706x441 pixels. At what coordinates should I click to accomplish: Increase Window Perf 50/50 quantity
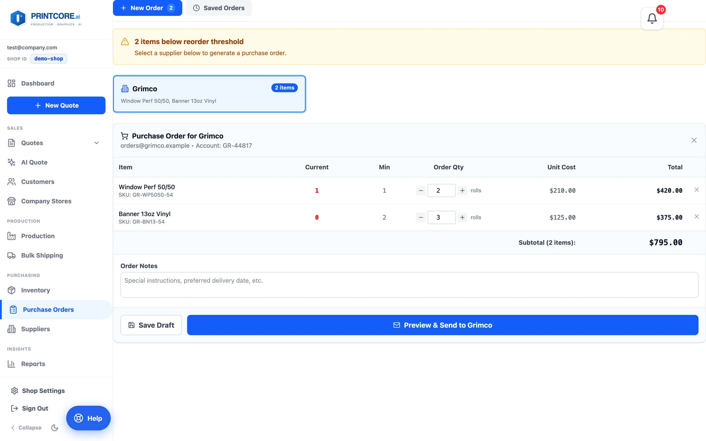(462, 191)
